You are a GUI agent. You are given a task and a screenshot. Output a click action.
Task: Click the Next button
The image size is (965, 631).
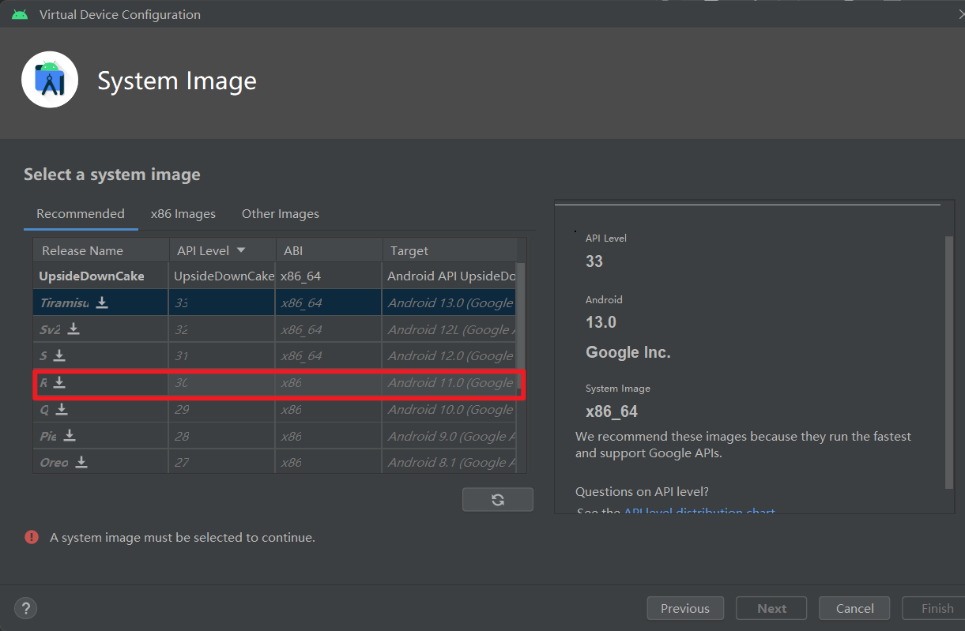[772, 608]
